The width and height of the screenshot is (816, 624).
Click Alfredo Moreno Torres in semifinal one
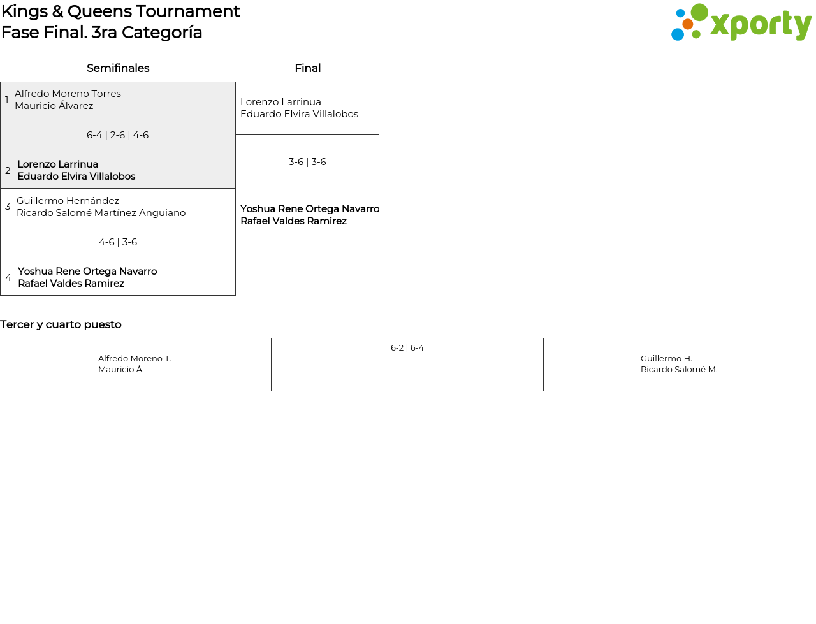click(68, 94)
